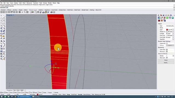Open File Explorer from the taskbar
This screenshot has height=98, width=175.
coord(8,97)
